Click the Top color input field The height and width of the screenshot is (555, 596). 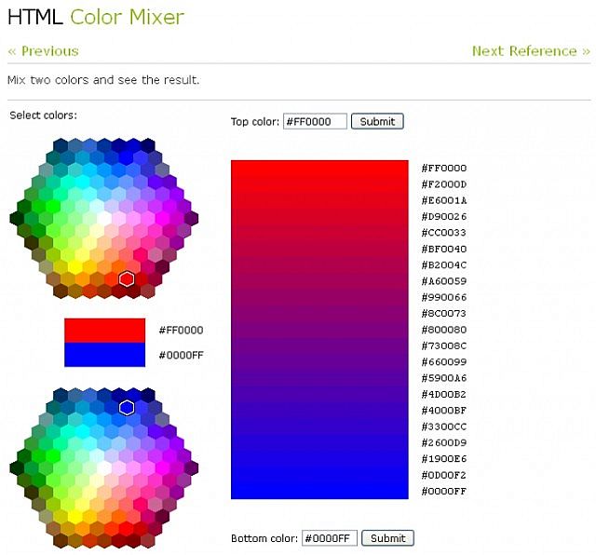coord(315,121)
